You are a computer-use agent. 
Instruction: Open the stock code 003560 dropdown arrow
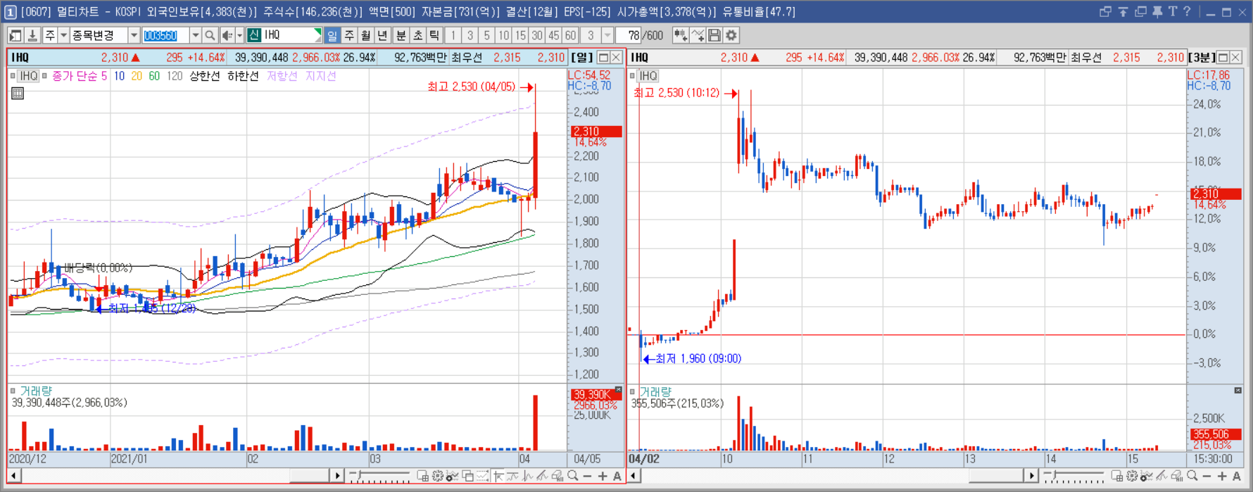point(195,35)
